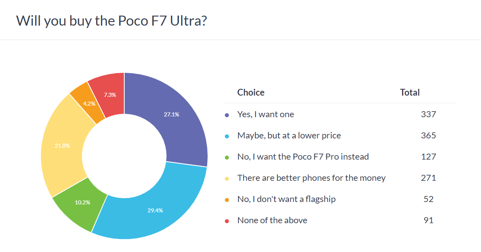The height and width of the screenshot is (252, 481).
Task: Click the Total column header
Action: (x=410, y=92)
